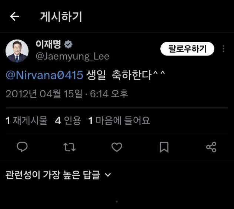View the 1 마음에 들어요 likes list
Screen dimensions: 234x209
(119, 121)
